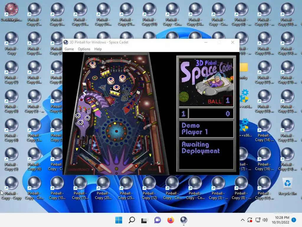The height and width of the screenshot is (227, 302).
Task: Select the 'Pinball - Copy (25...' desktop shortcut
Action: [126, 188]
